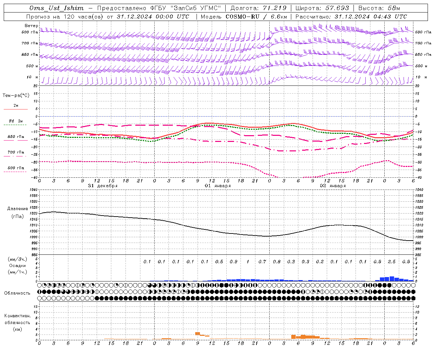Click the Конвективн. panel label
The width and height of the screenshot is (433, 346).
click(18, 316)
